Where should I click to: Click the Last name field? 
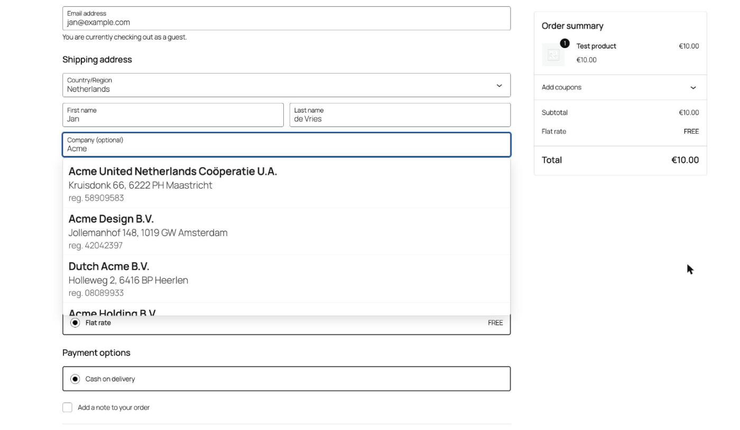400,115
